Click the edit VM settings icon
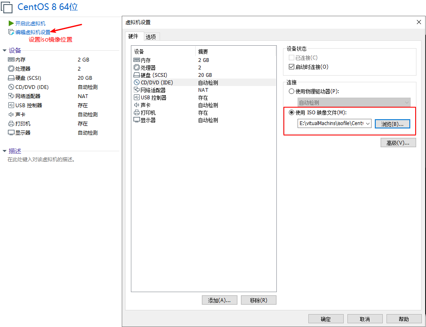 [x=11, y=32]
